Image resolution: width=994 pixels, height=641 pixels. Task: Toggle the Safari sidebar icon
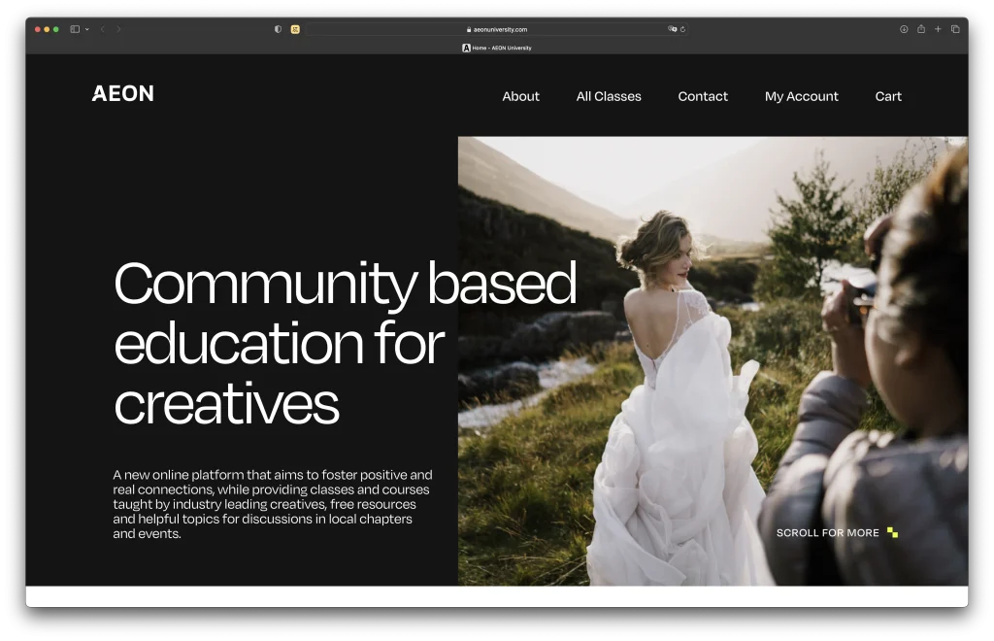click(x=75, y=29)
